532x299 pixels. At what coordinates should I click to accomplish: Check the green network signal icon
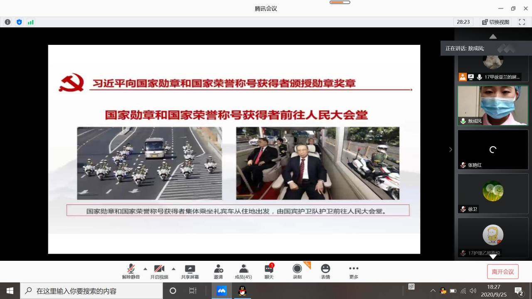tap(31, 22)
